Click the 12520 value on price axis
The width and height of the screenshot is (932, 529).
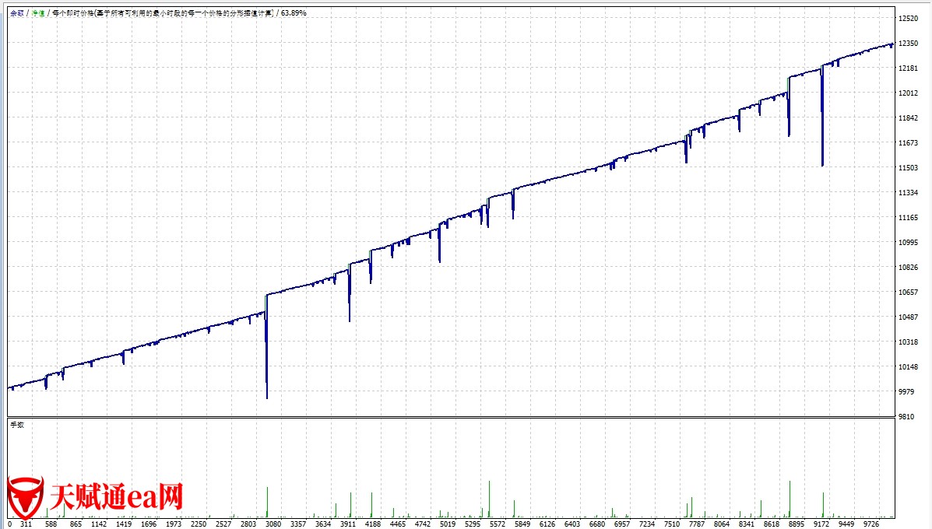coord(907,19)
